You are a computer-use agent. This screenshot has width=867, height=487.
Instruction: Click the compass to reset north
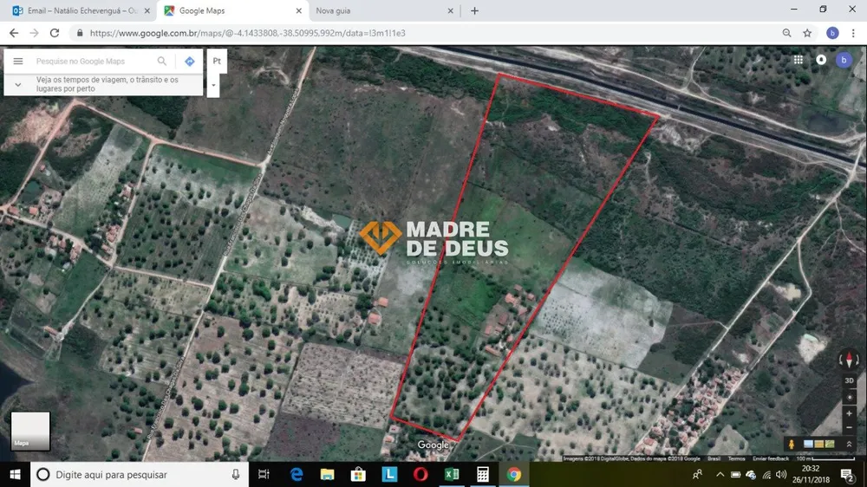(850, 360)
